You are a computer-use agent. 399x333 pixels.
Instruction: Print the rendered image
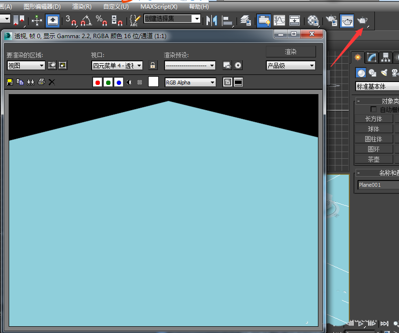pyautogui.click(x=41, y=82)
